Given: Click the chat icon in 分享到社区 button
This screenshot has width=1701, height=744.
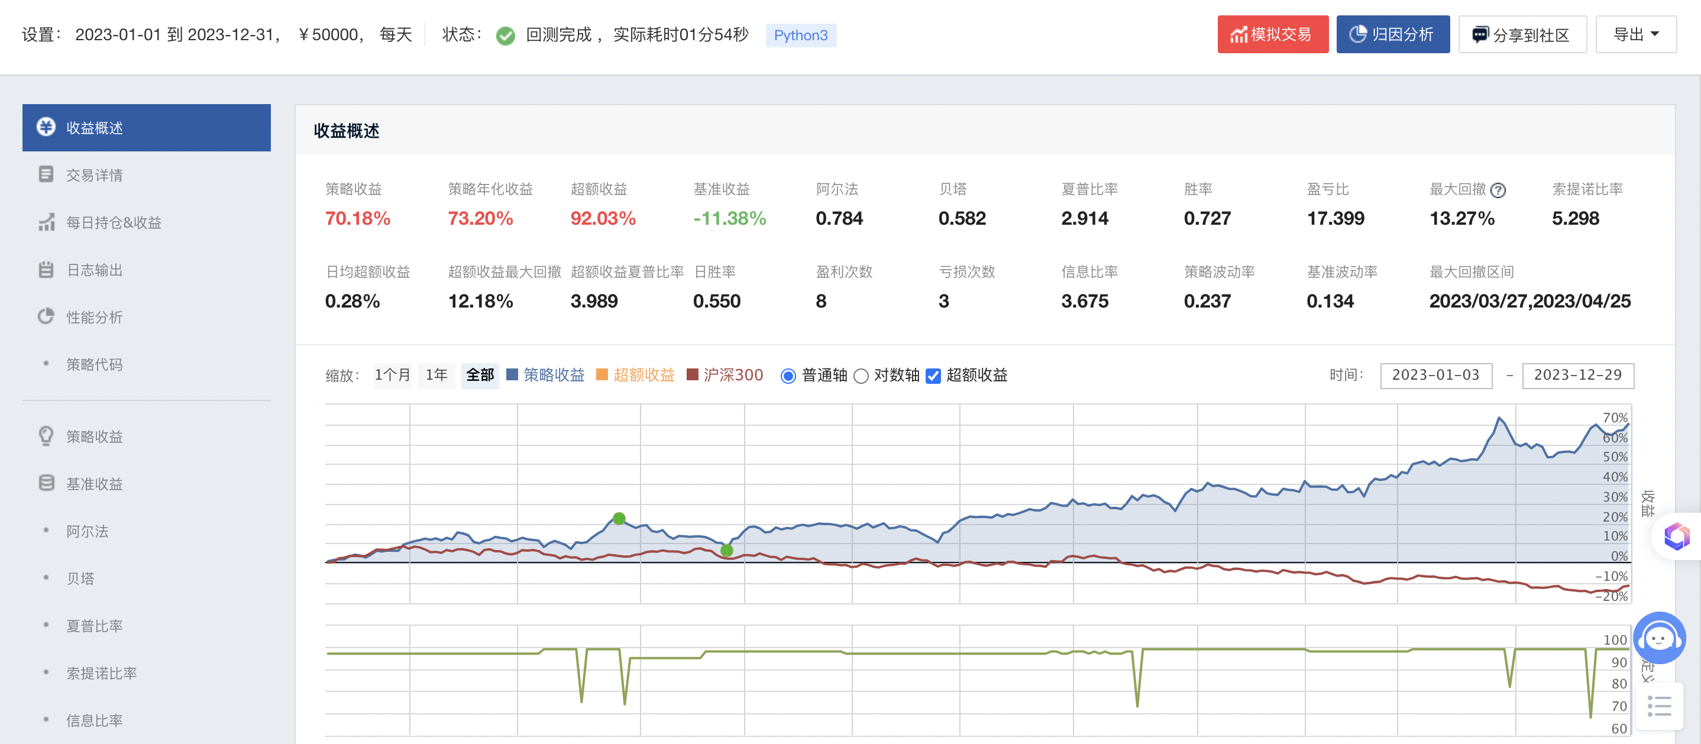Looking at the screenshot, I should tap(1480, 35).
